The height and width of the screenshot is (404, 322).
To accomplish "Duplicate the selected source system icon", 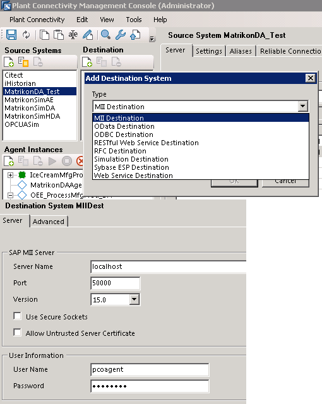I will pyautogui.click(x=23, y=62).
